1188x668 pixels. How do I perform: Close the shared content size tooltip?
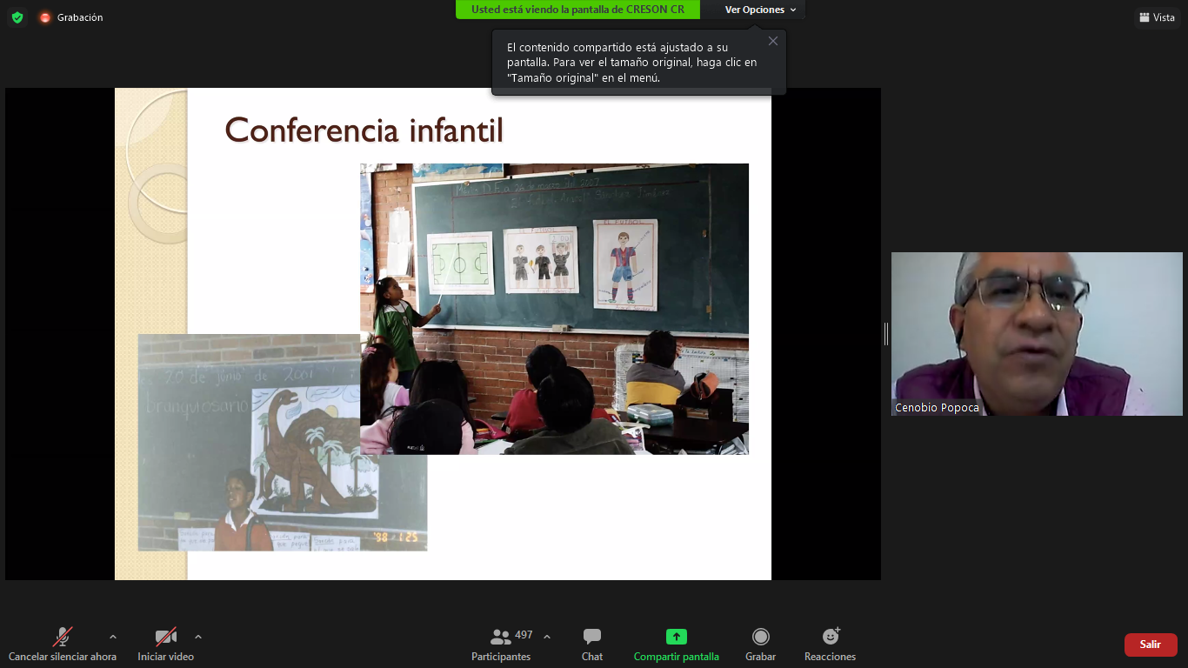772,41
